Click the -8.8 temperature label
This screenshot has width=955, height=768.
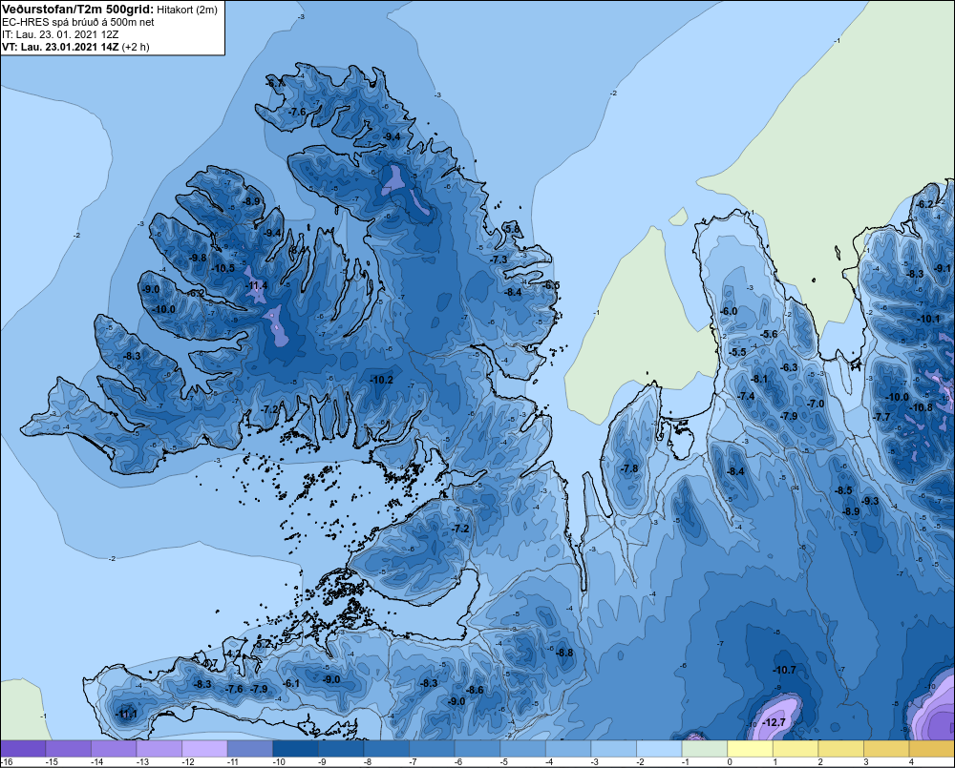tap(564, 653)
